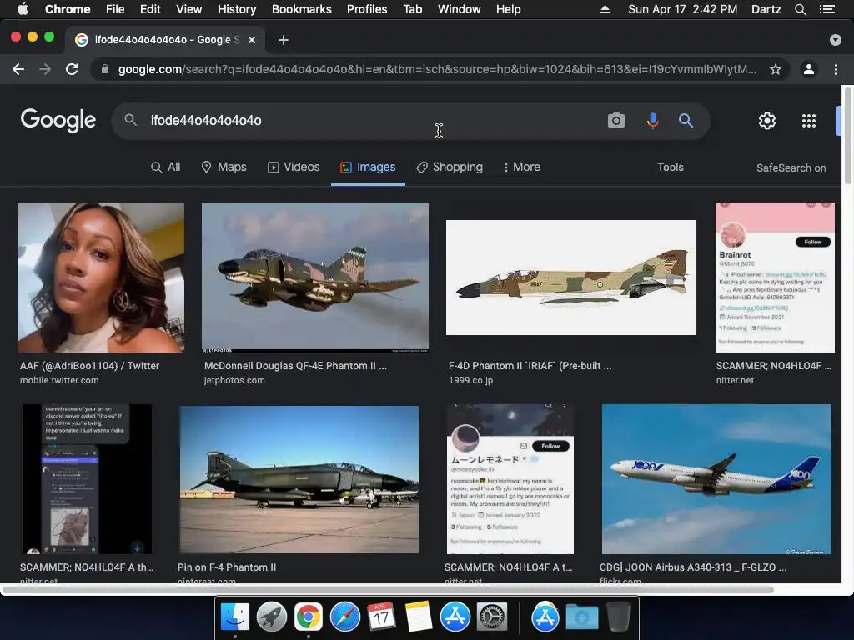Viewport: 854px width, 640px height.
Task: Search by image with camera icon
Action: 616,120
